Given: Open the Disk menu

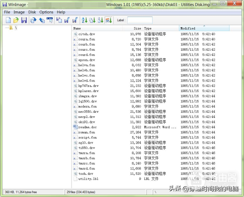Looking at the screenshot, I should tap(32, 12).
